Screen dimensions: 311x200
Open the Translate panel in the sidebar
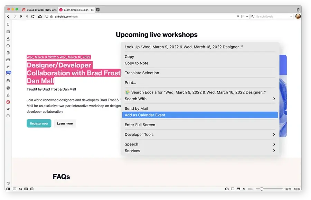[8, 67]
